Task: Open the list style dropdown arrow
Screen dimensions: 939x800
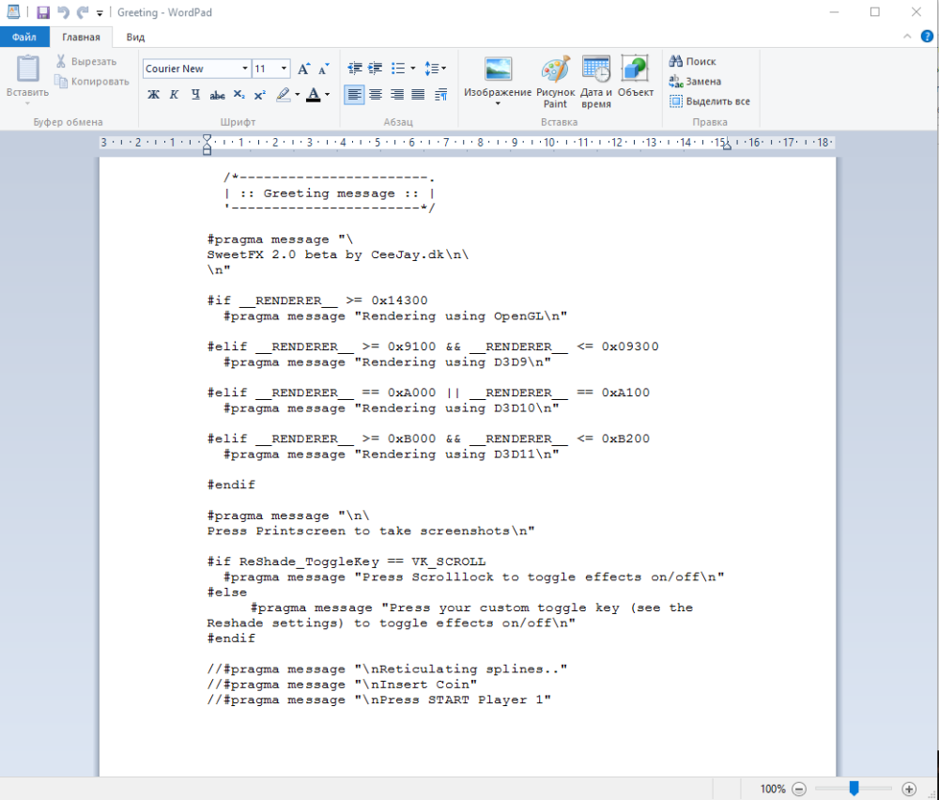Action: (x=412, y=69)
